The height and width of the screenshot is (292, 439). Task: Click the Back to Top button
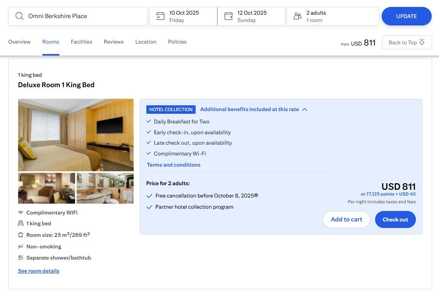(407, 42)
